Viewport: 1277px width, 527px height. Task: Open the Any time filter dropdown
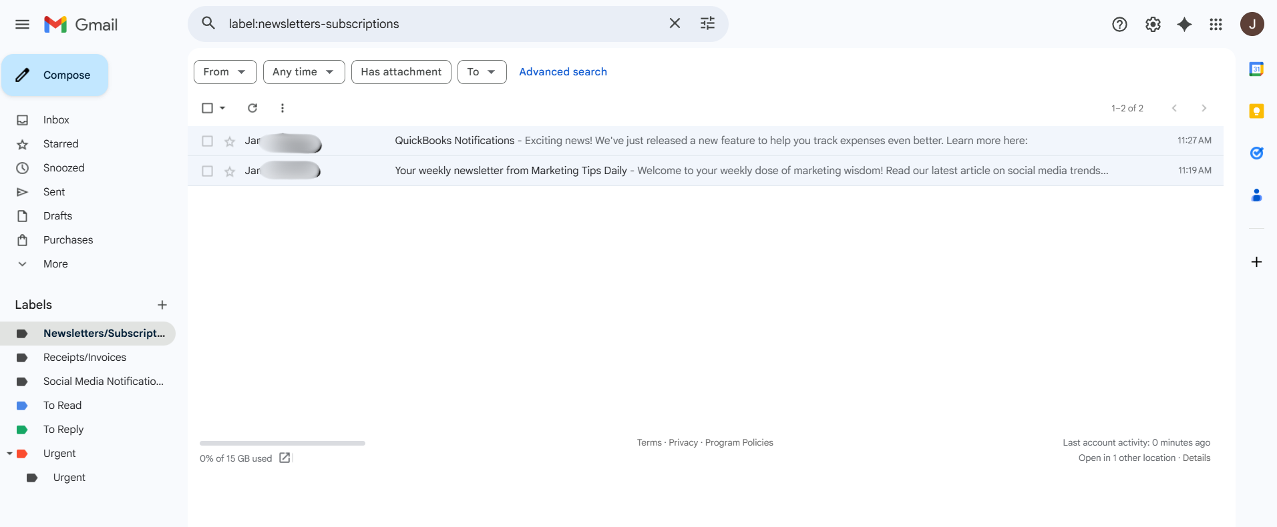[x=304, y=72]
